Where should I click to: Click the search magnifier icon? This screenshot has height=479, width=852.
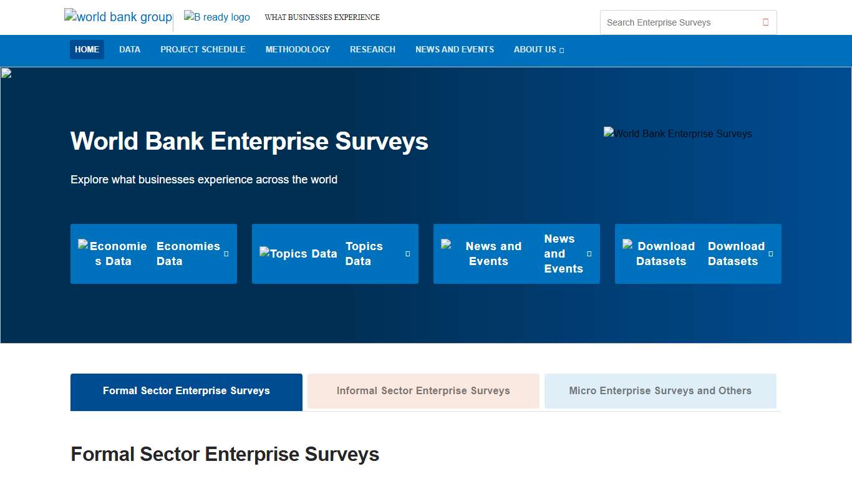(765, 21)
